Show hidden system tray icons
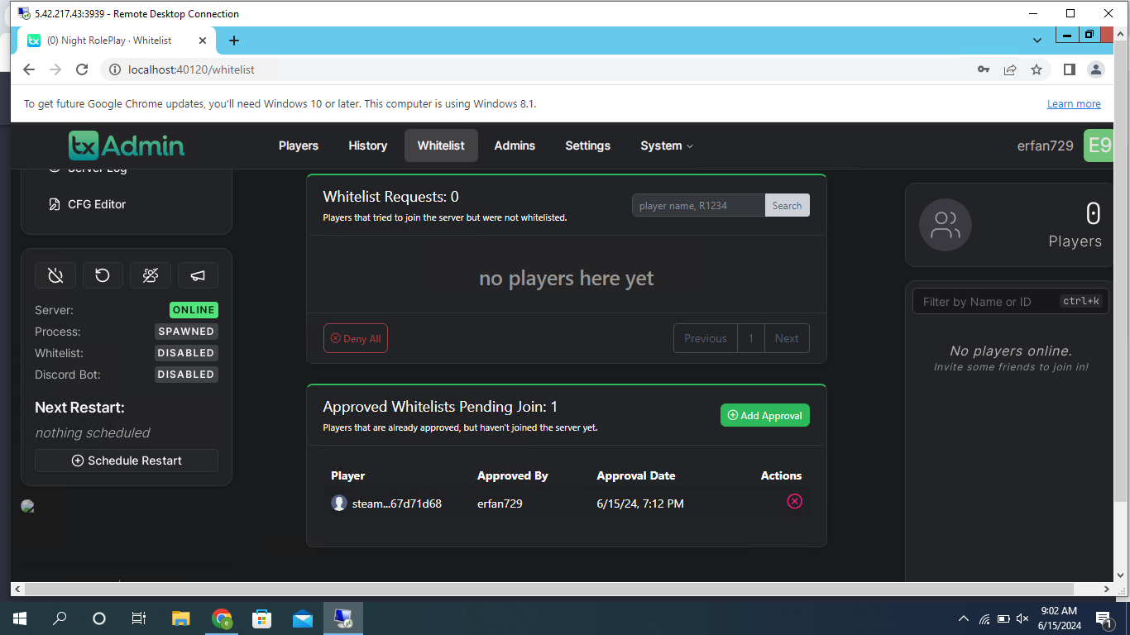The image size is (1130, 635). 963,618
